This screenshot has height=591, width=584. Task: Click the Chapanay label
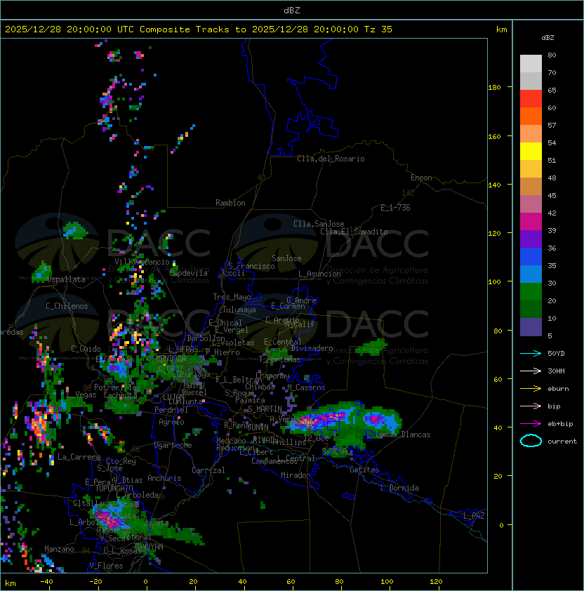272,376
